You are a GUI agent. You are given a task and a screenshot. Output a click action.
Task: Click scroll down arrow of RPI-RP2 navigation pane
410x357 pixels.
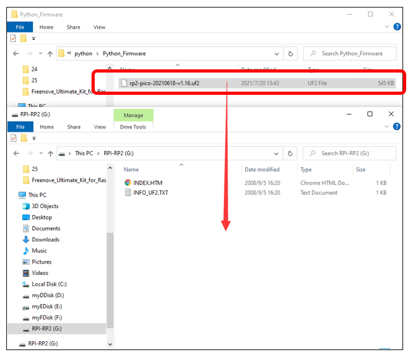point(110,344)
